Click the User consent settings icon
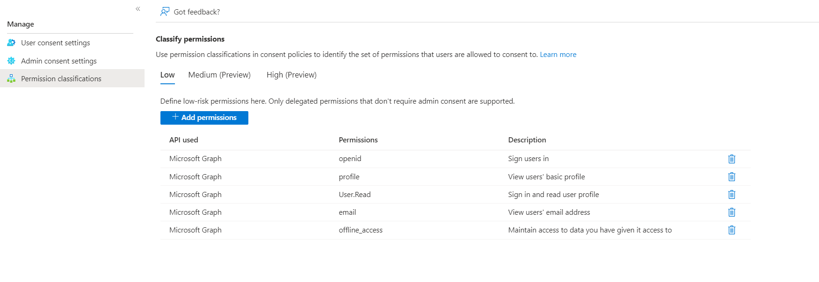Screen dimensions: 819x282 [x=11, y=42]
